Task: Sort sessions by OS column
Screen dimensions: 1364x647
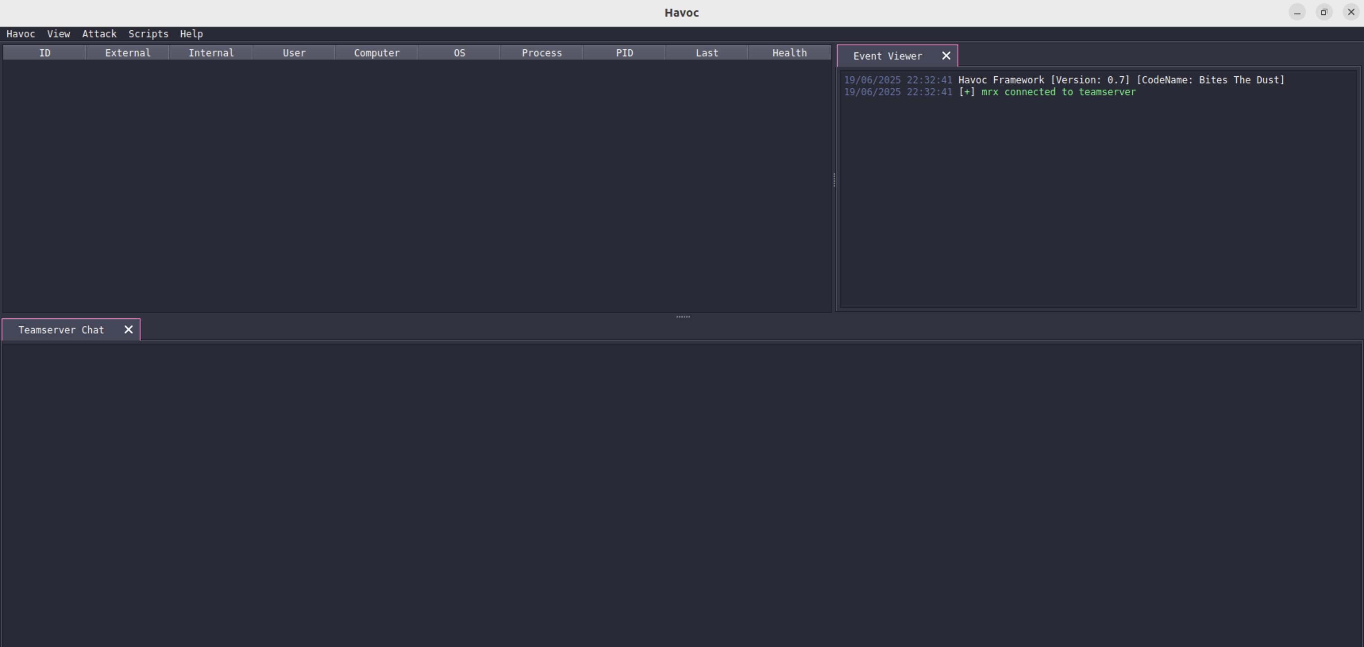Action: tap(459, 53)
